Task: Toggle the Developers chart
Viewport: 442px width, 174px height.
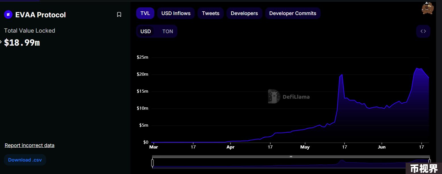Action: (x=244, y=13)
